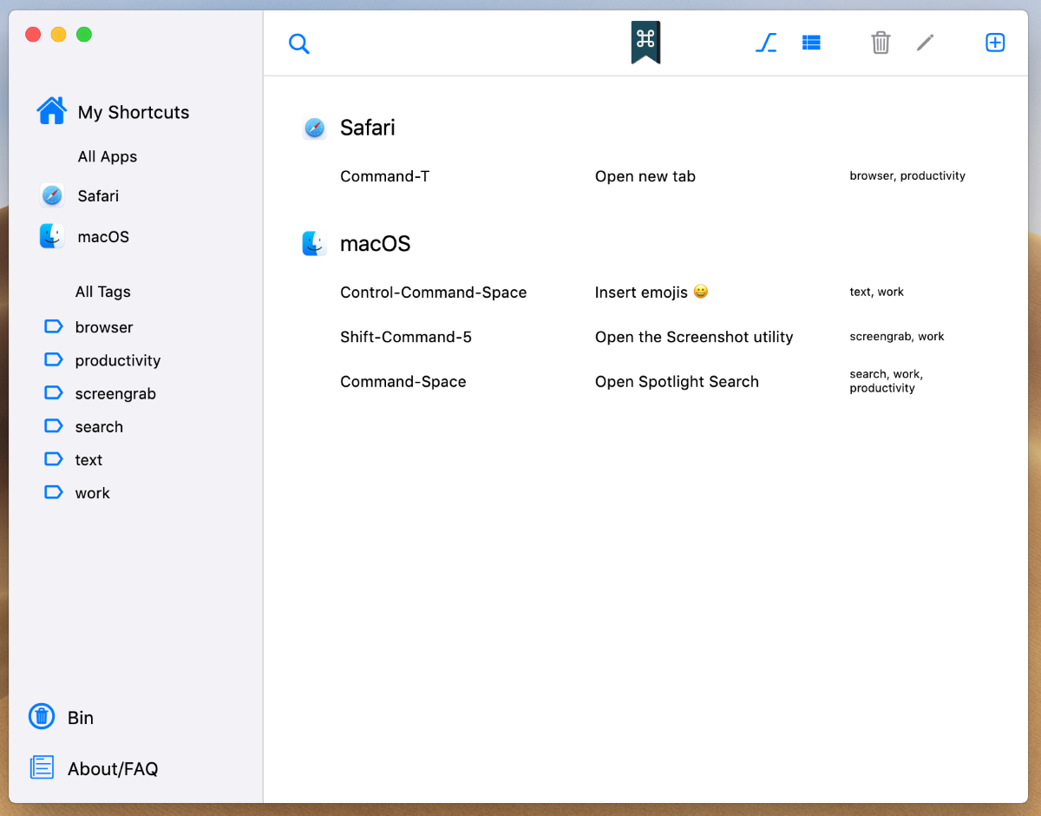Click the 'text, work' tags cell

tap(876, 292)
